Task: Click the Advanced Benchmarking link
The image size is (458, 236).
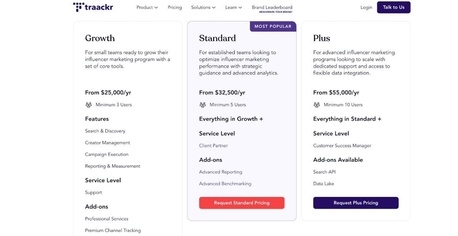Action: (225, 184)
